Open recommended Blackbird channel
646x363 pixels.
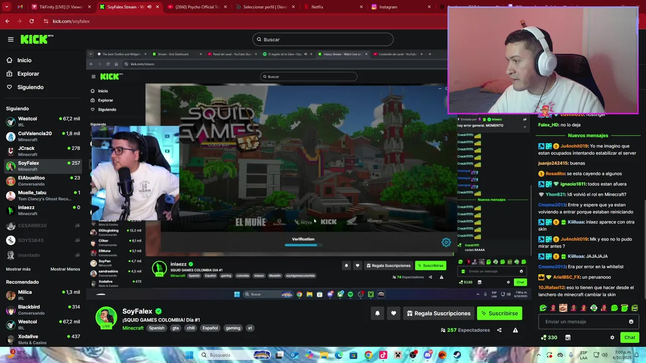(43, 310)
